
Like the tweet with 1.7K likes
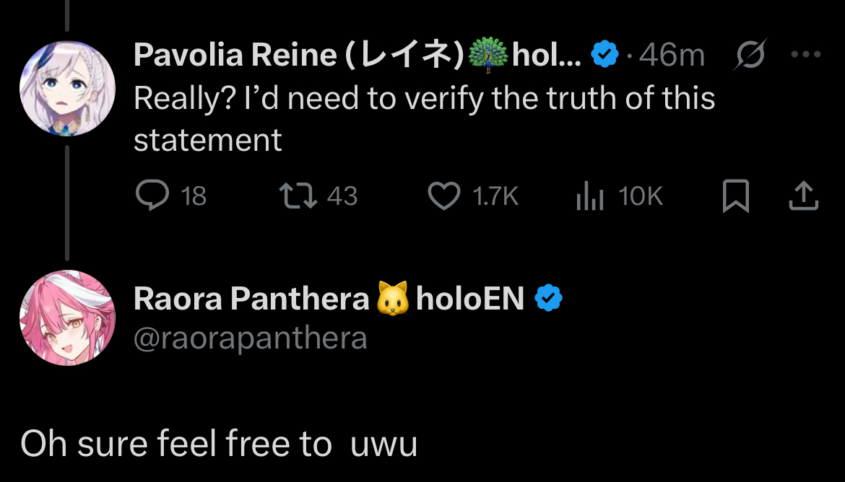tap(444, 196)
